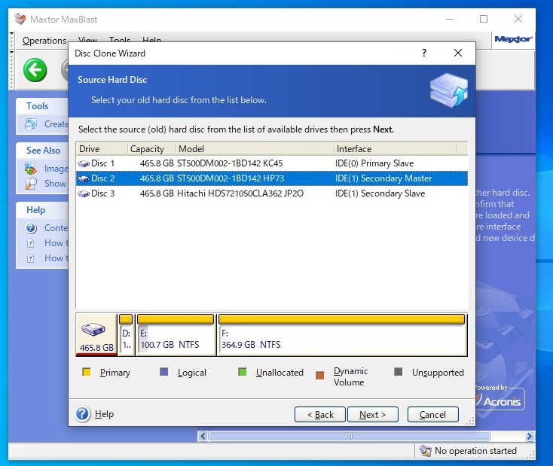Cancel the Disc Clone Wizard
553x466 pixels.
432,415
